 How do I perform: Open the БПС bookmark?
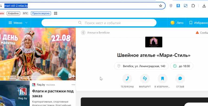click(25, 13)
